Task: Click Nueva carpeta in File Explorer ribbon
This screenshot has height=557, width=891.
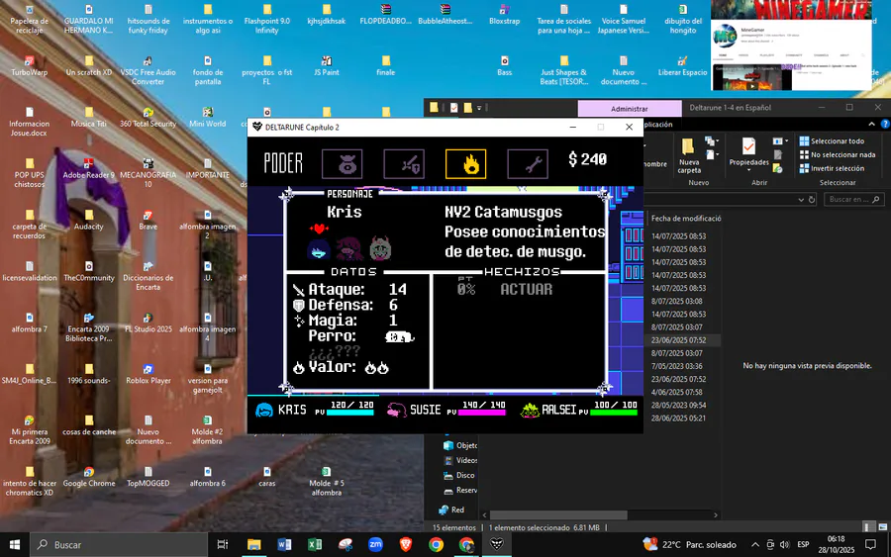Action: (x=689, y=155)
